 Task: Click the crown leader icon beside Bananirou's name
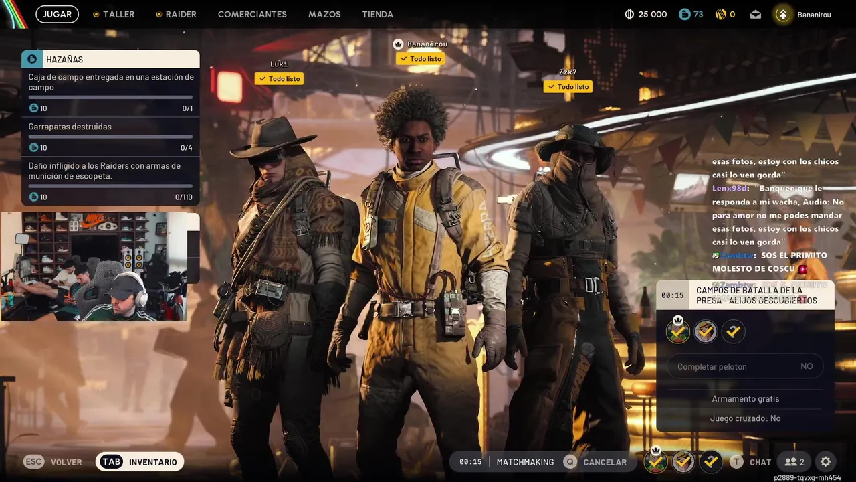click(398, 44)
